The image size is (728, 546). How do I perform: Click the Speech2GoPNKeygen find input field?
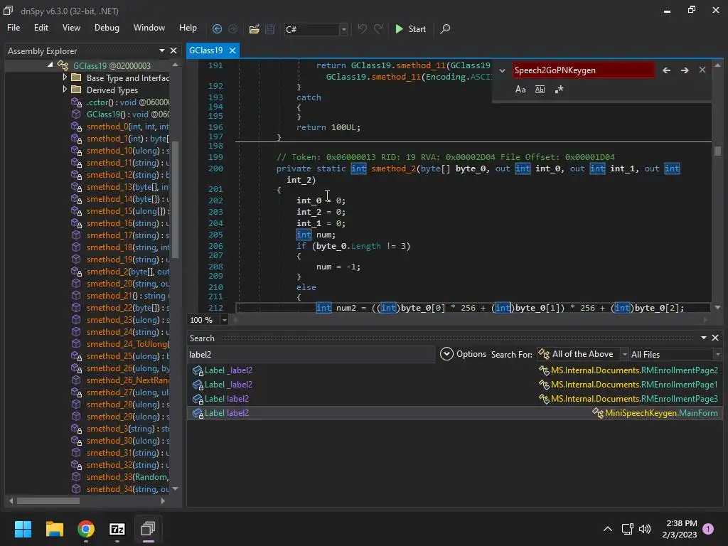click(583, 70)
